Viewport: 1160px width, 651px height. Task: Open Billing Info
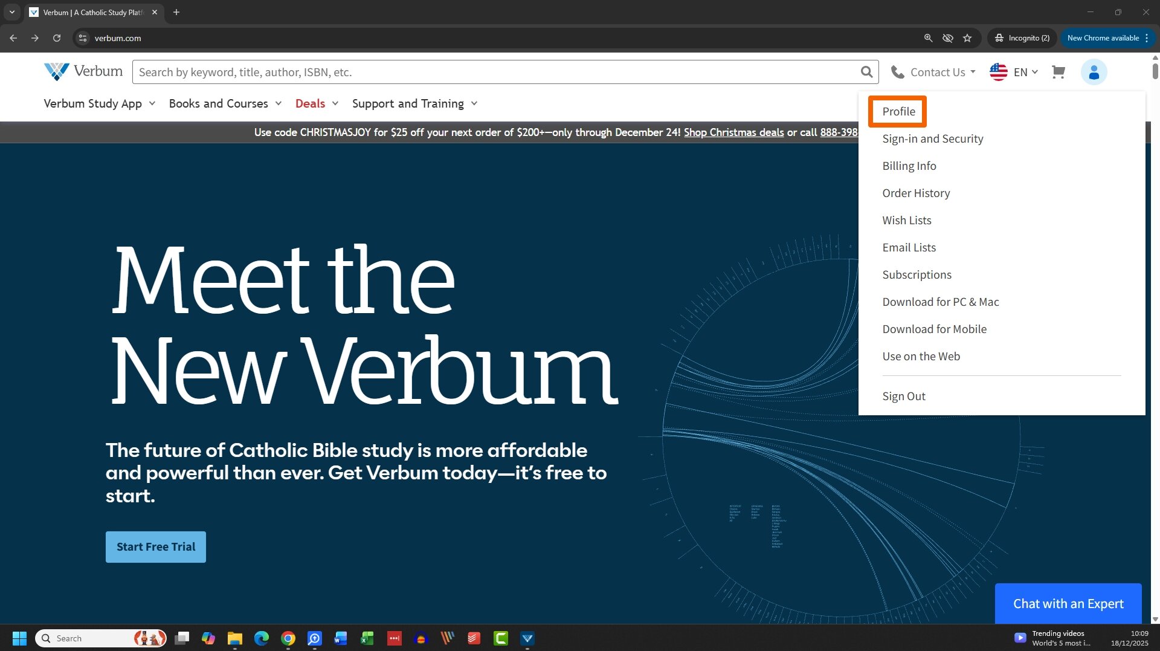coord(909,166)
